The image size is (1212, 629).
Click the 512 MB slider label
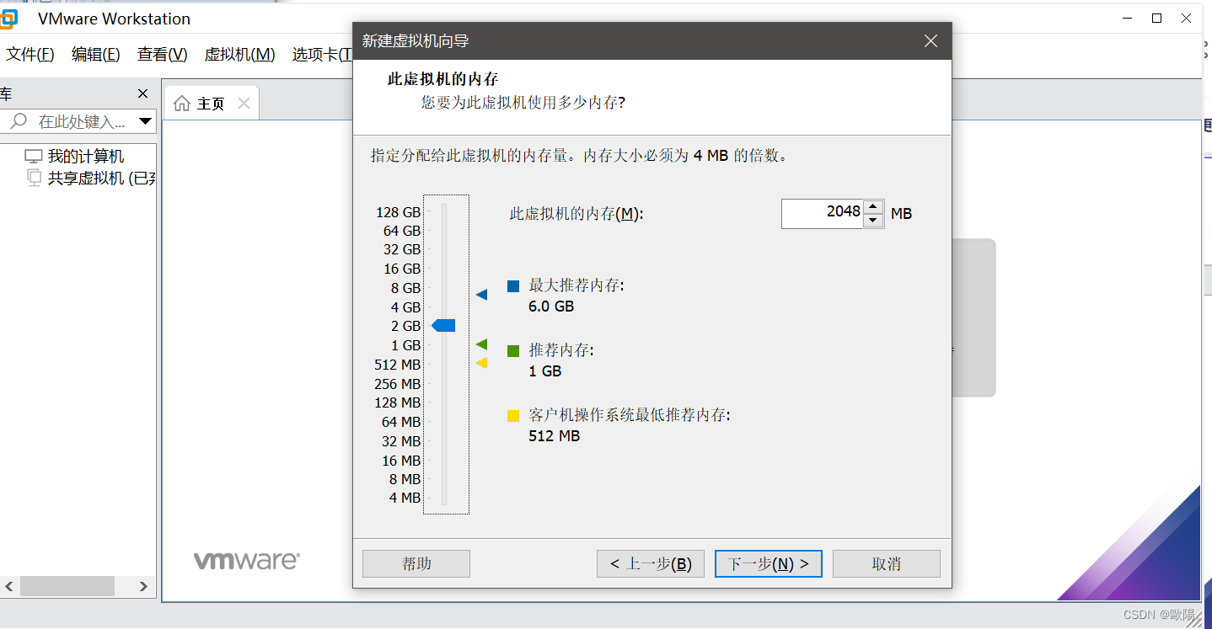[x=397, y=365]
